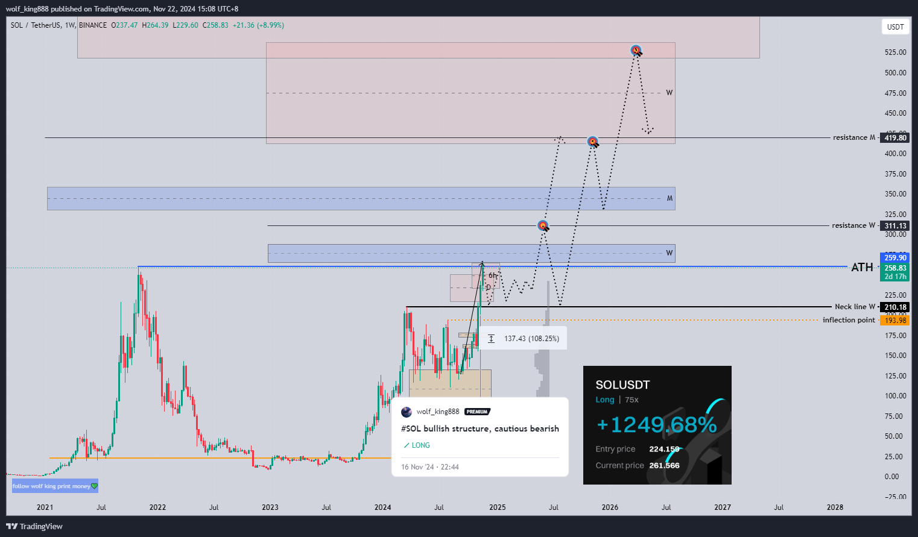Click the change value +21.36 (+8.99%)
This screenshot has width=918, height=537.
(258, 25)
